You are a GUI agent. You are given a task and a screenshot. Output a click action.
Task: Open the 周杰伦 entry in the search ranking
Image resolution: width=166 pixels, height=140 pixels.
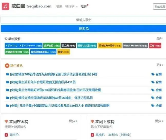[14, 135]
